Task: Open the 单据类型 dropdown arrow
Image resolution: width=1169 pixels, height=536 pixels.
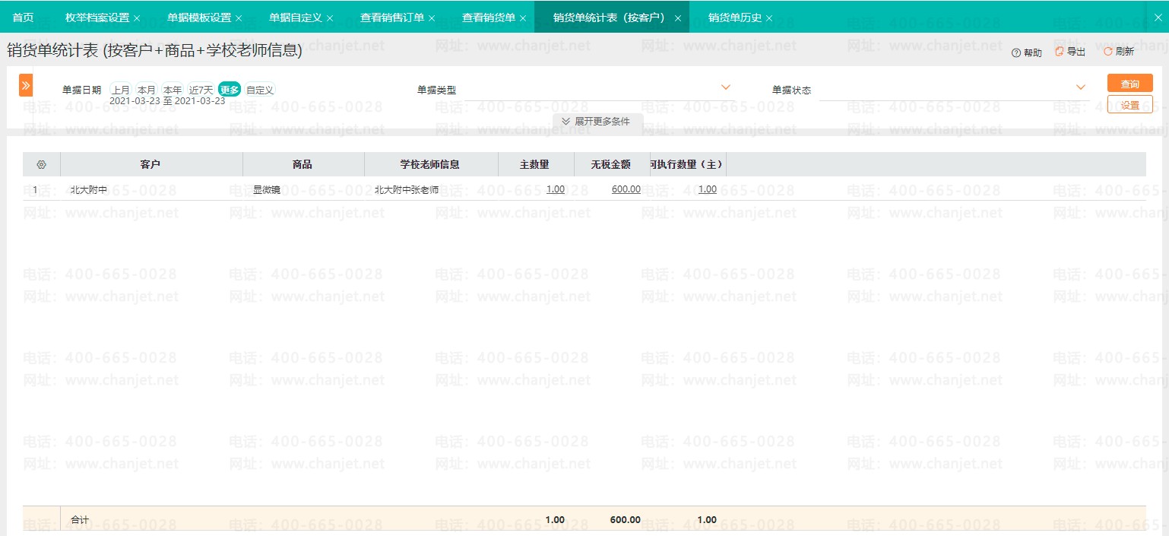Action: (x=725, y=87)
